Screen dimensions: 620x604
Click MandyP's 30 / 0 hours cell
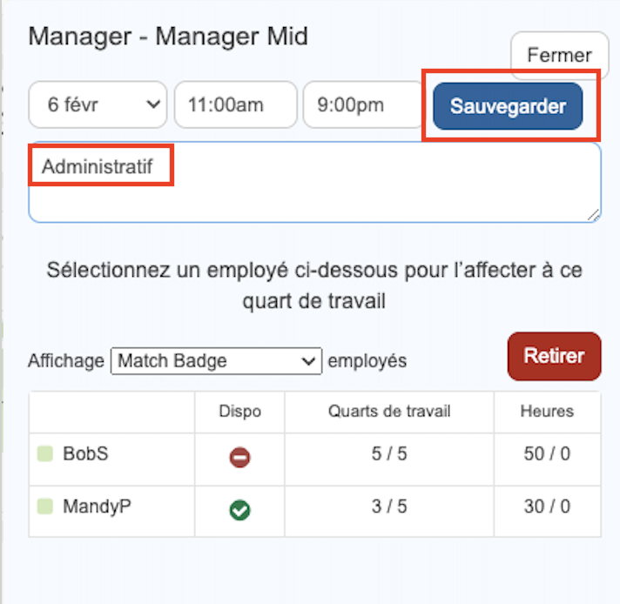[547, 507]
